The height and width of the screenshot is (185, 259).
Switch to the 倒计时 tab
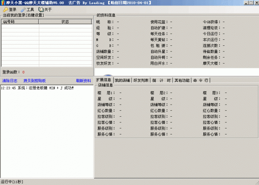161,80
